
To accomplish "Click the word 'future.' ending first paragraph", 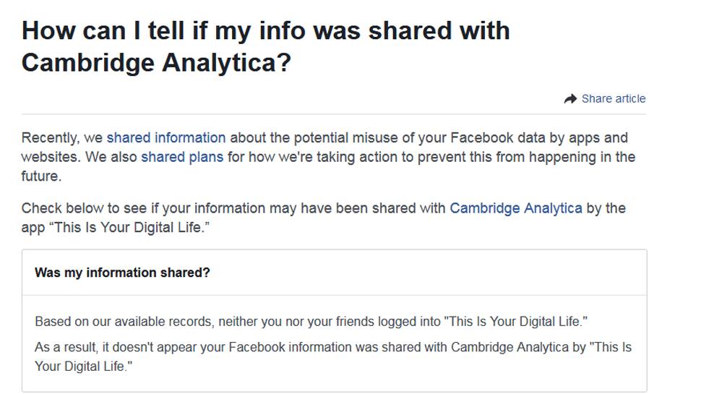I will click(41, 176).
